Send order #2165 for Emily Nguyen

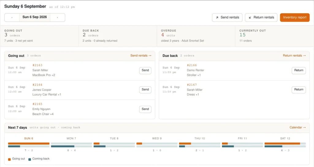coord(145,109)
